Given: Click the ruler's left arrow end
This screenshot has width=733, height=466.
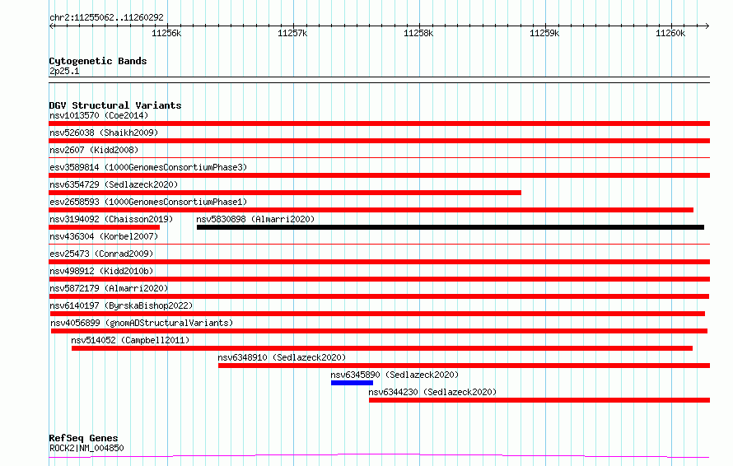Looking at the screenshot, I should point(51,26).
